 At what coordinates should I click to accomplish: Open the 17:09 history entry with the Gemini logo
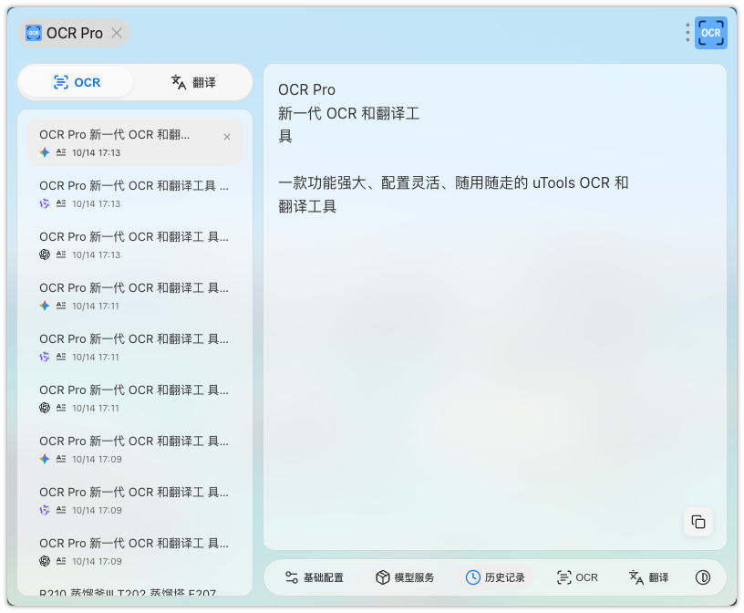pos(135,449)
